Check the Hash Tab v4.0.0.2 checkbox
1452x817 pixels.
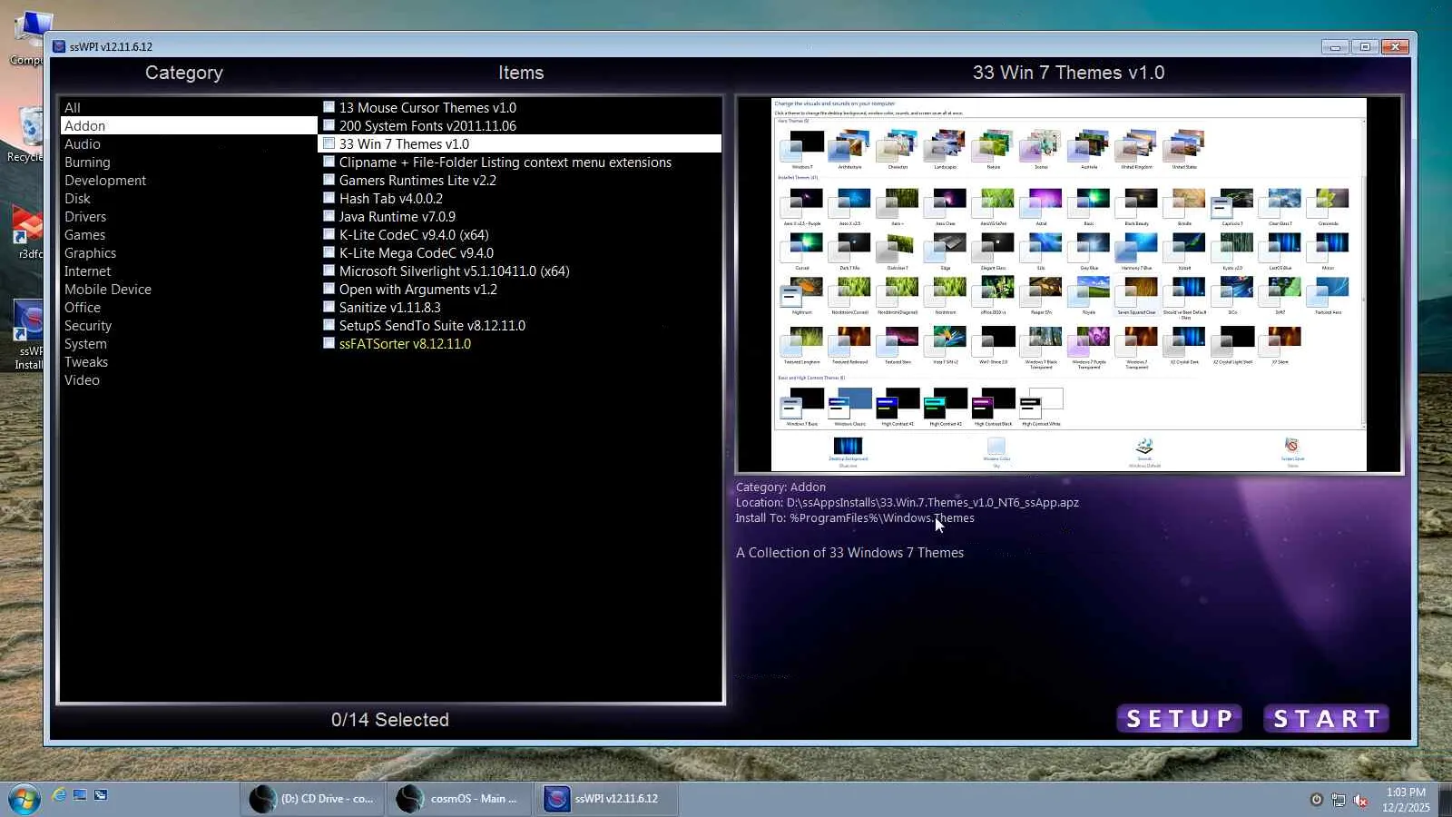[329, 198]
